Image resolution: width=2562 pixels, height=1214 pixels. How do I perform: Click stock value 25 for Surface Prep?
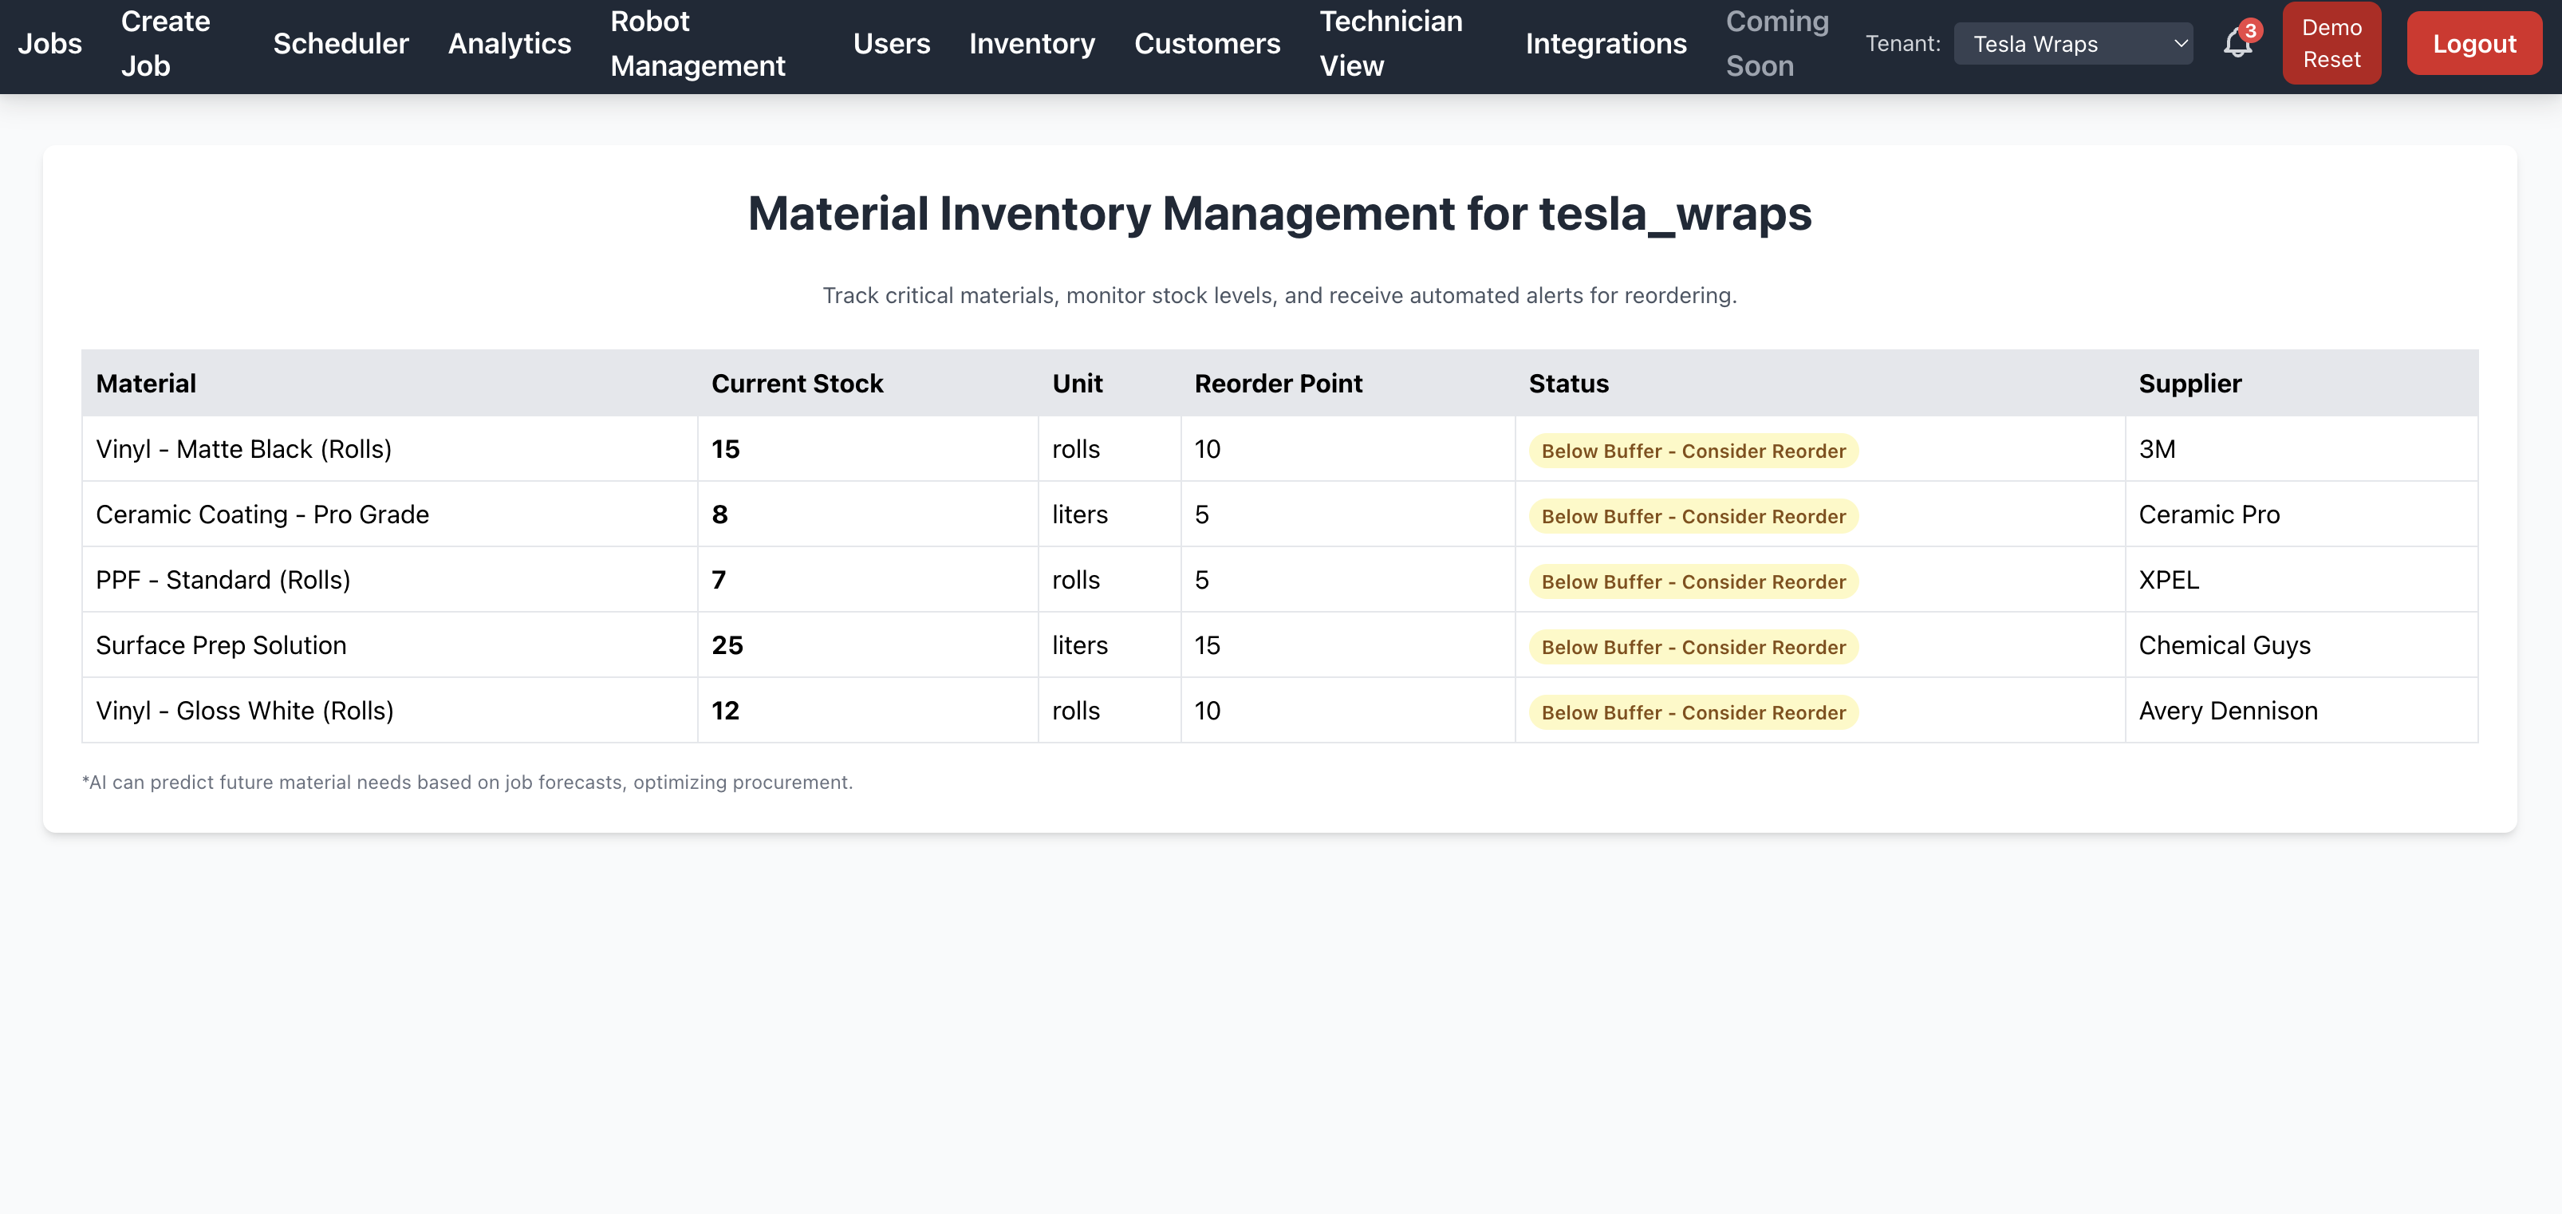point(727,646)
